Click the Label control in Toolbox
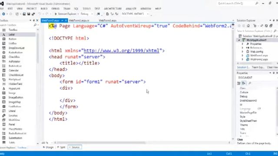Screen dimensions: 278x156 click(x=18, y=35)
